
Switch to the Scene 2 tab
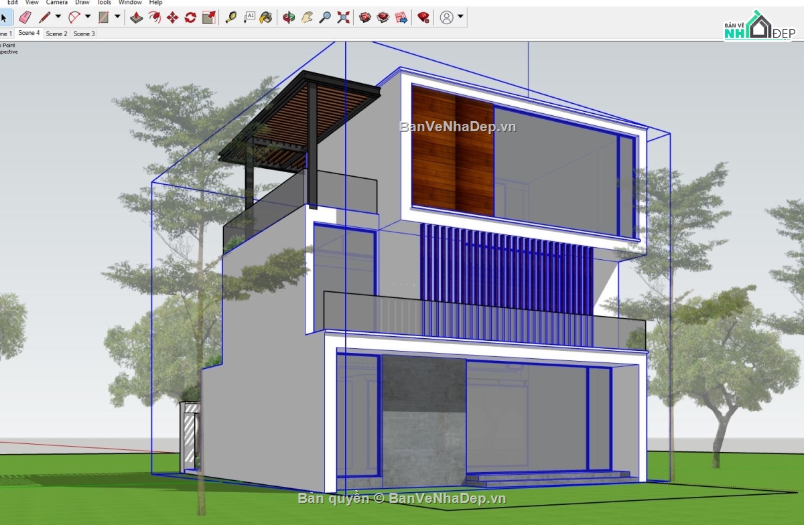point(56,33)
